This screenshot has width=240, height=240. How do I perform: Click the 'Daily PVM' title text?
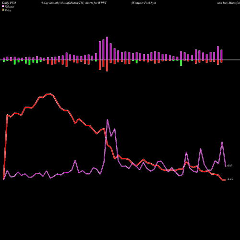(x=9, y=3)
